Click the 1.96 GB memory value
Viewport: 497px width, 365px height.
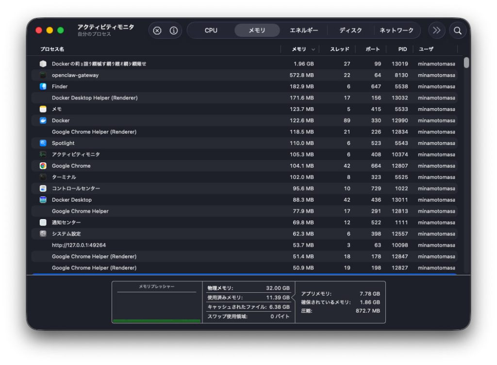[x=303, y=63]
